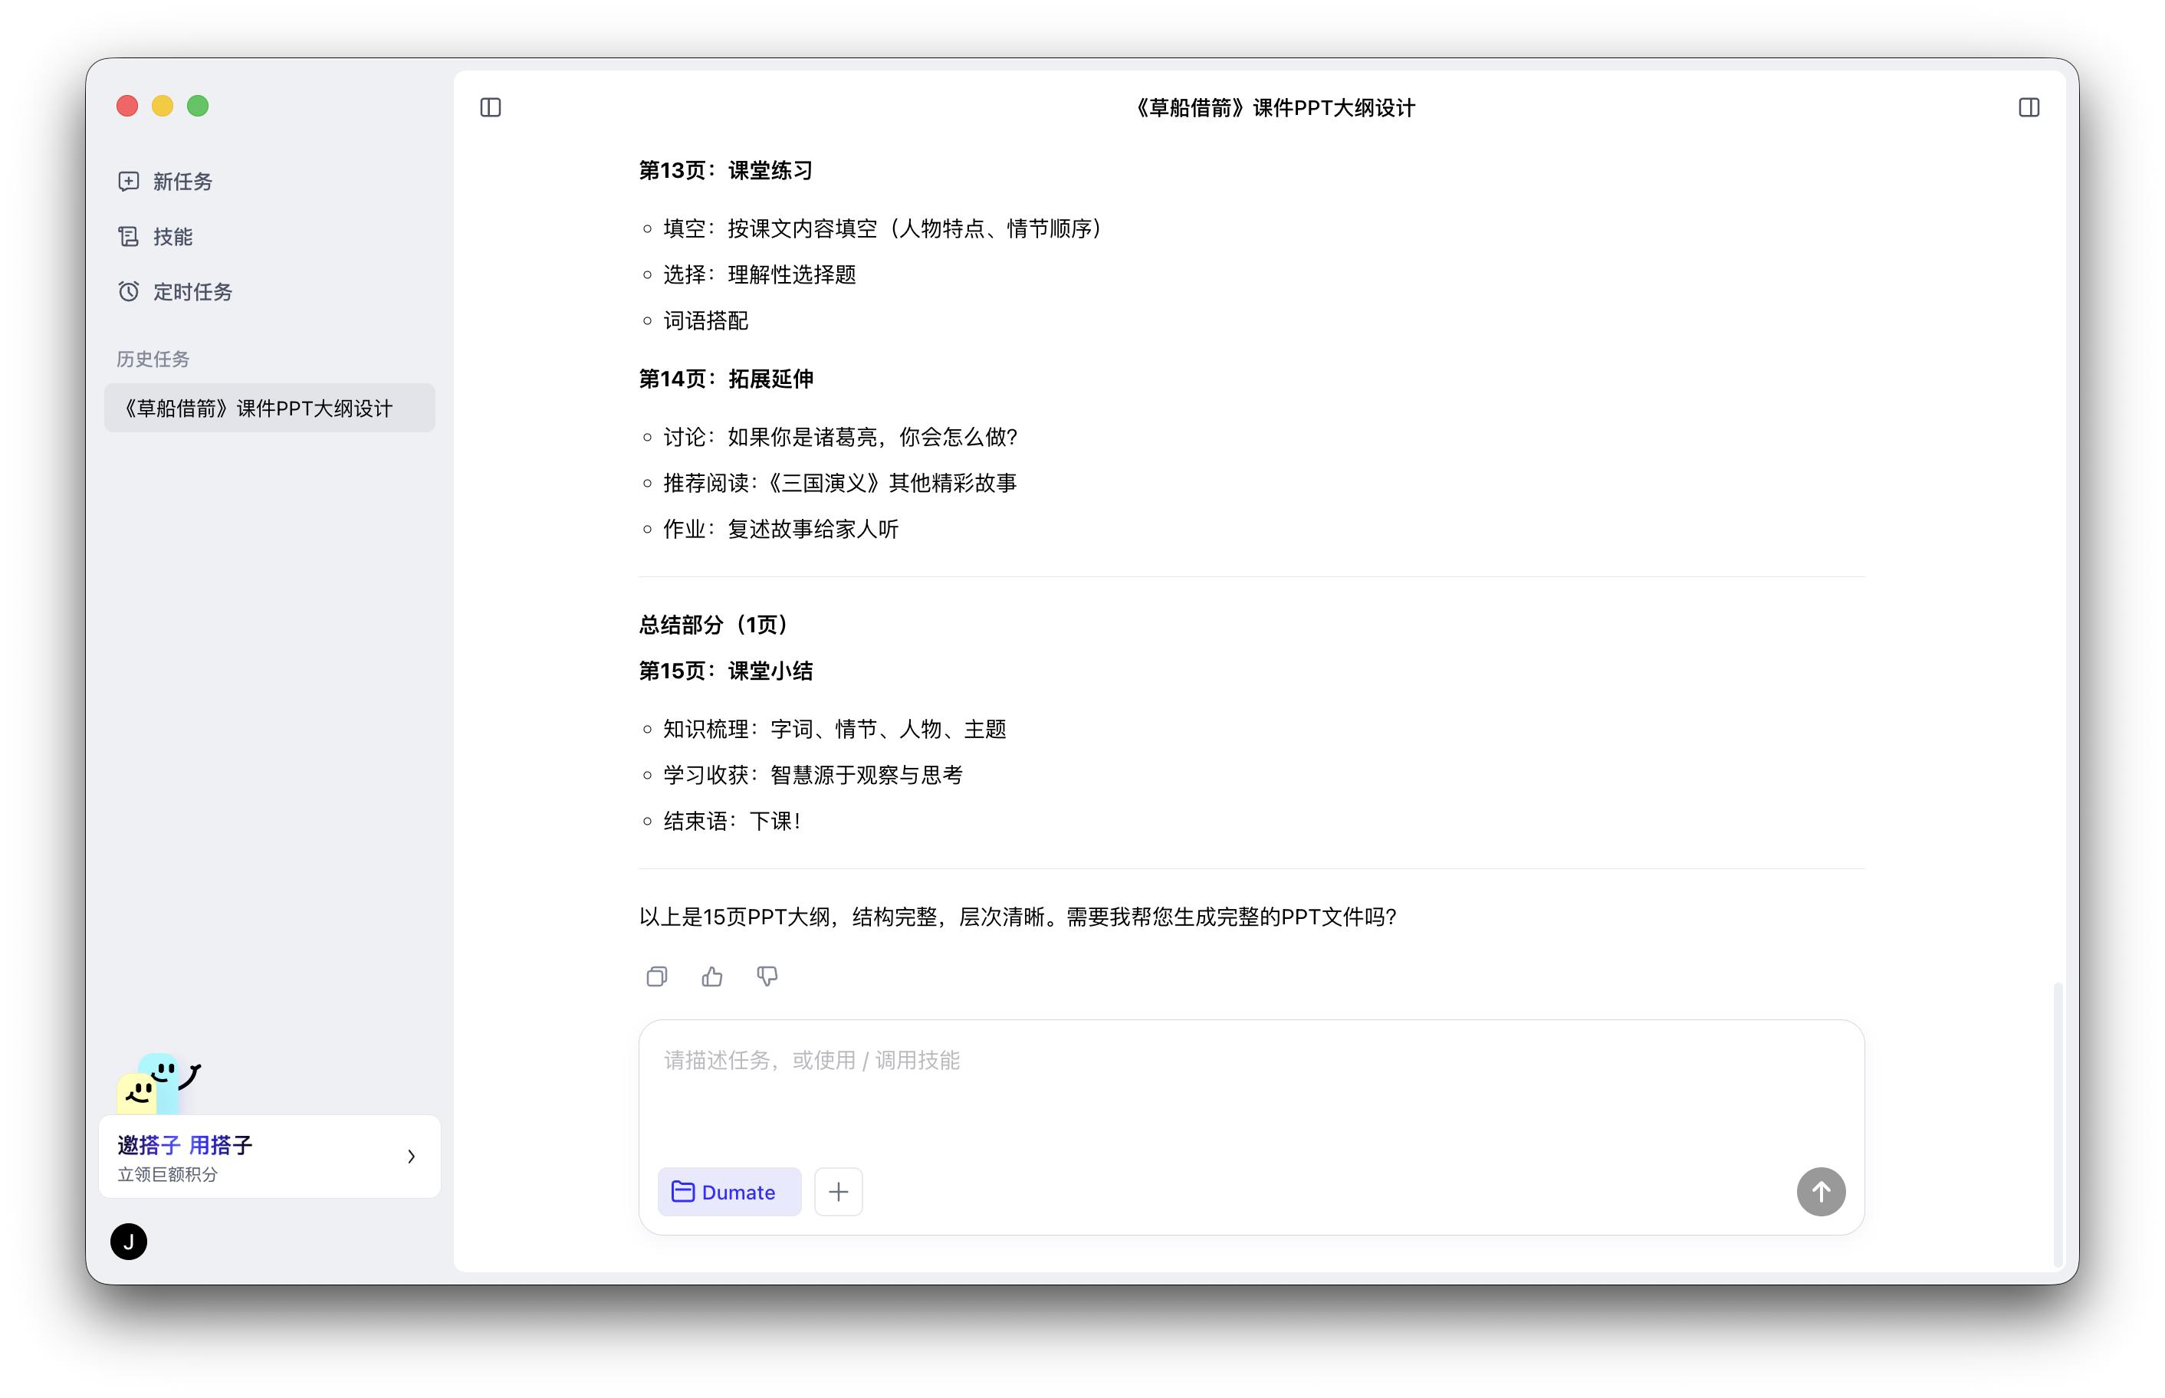Click the J avatar icon at bottom left
Viewport: 2165px width, 1398px height.
point(129,1242)
